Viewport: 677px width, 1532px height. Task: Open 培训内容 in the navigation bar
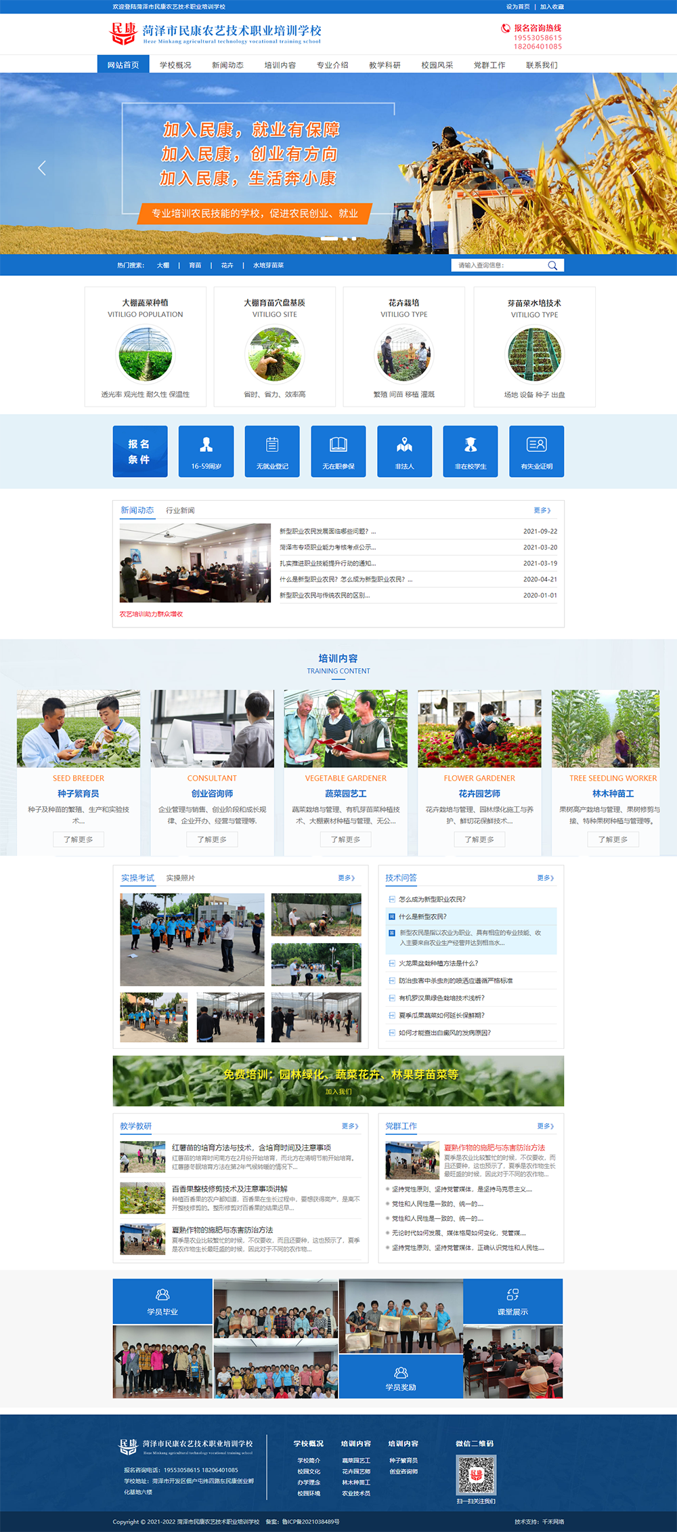pyautogui.click(x=280, y=65)
